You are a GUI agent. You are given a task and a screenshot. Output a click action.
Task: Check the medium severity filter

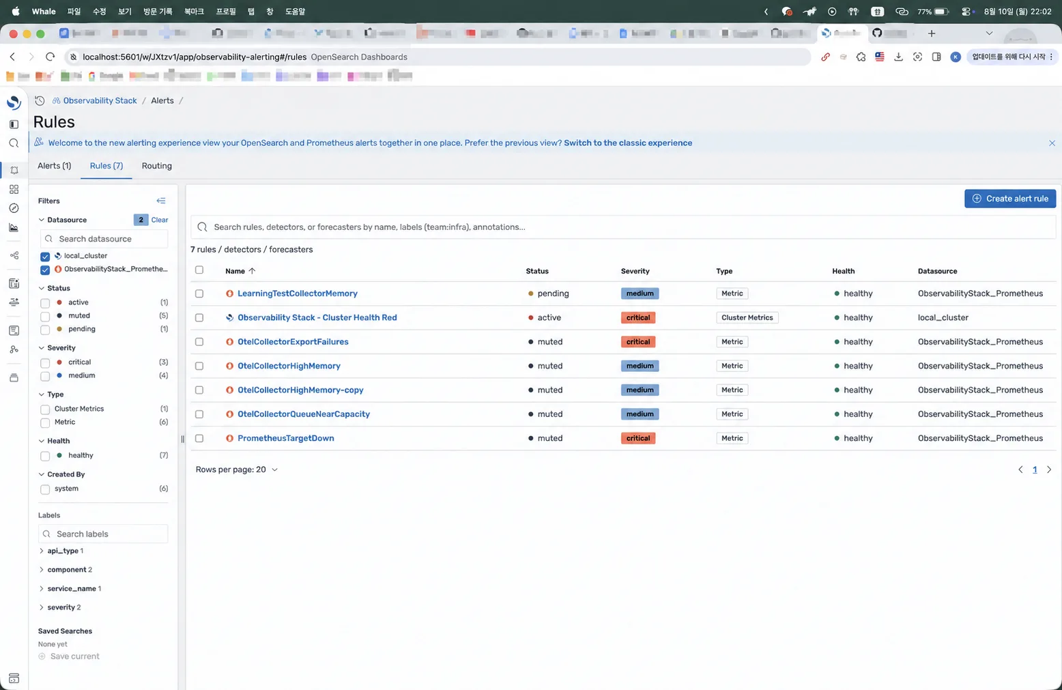pos(45,376)
